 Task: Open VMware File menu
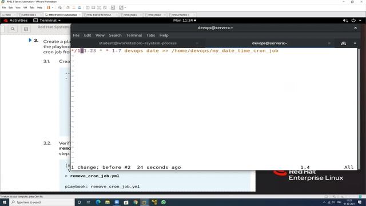(x=4, y=7)
